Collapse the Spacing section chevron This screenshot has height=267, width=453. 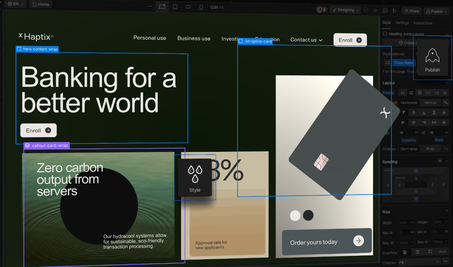click(x=447, y=161)
